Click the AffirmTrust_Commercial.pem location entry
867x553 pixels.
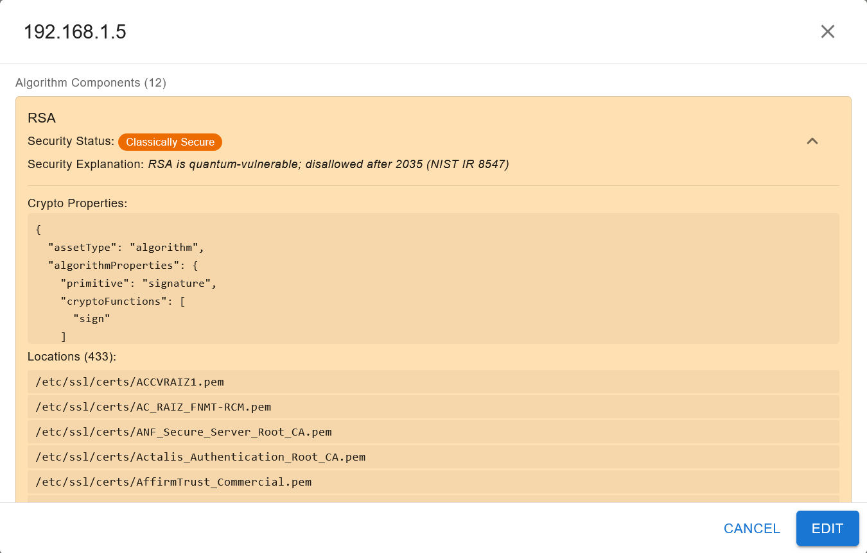tap(173, 482)
